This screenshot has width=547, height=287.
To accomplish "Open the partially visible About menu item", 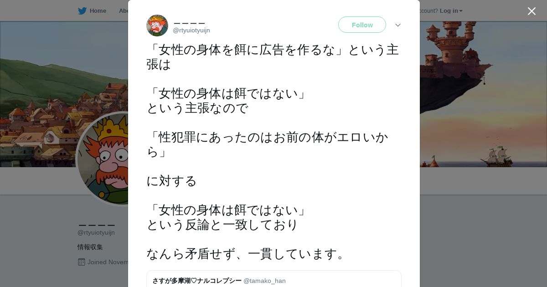I will tap(123, 11).
